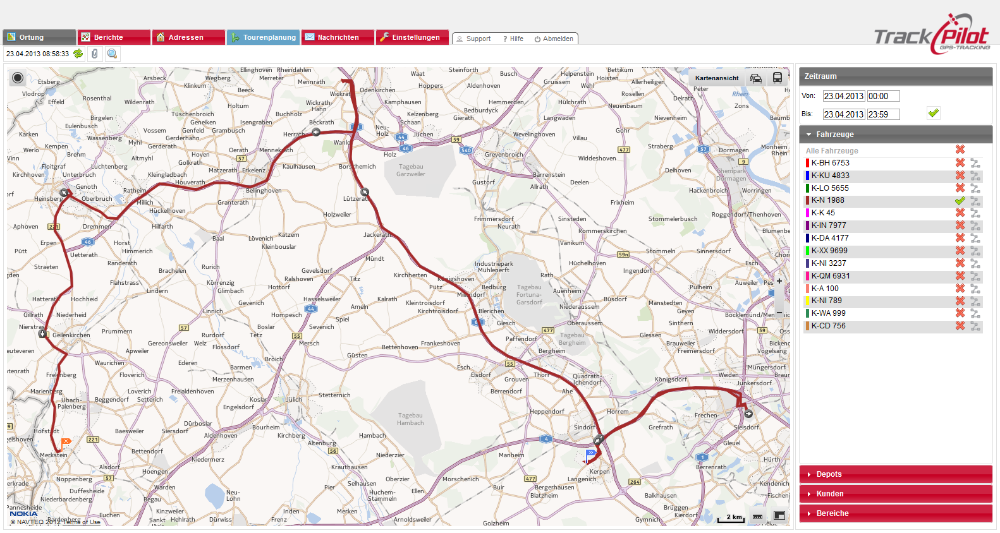Enable vehicle K-K 45 on map
This screenshot has width=1000, height=533.
click(x=960, y=213)
